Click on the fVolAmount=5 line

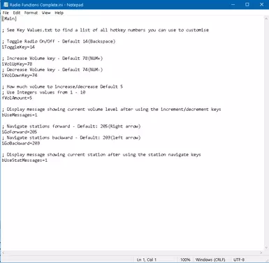(17, 98)
